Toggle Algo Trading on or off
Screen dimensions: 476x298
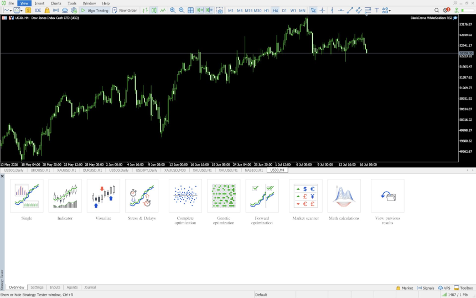pos(95,11)
